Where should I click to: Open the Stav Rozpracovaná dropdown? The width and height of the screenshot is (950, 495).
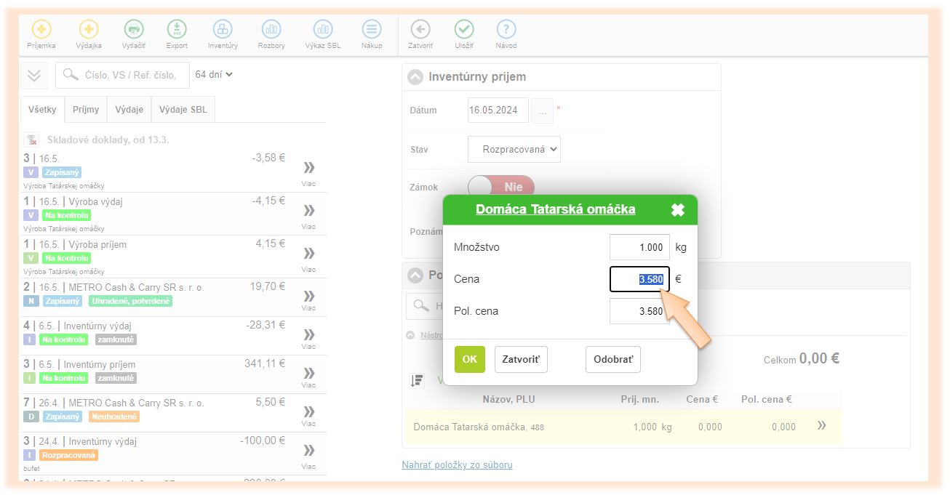(514, 150)
